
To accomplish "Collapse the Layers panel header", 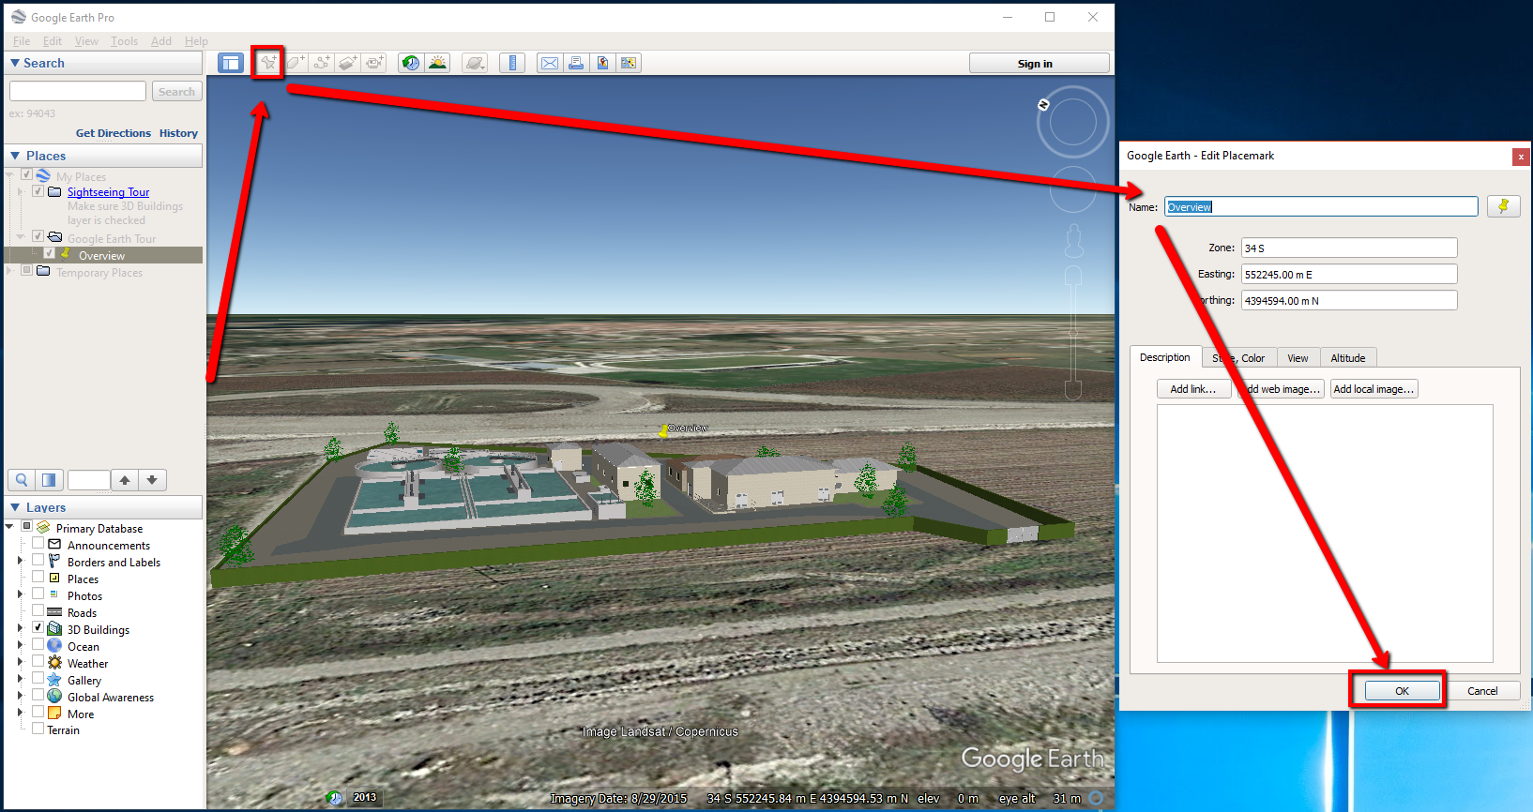I will coord(103,507).
